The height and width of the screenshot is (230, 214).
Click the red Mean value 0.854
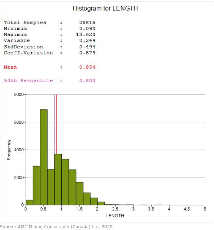[87, 67]
